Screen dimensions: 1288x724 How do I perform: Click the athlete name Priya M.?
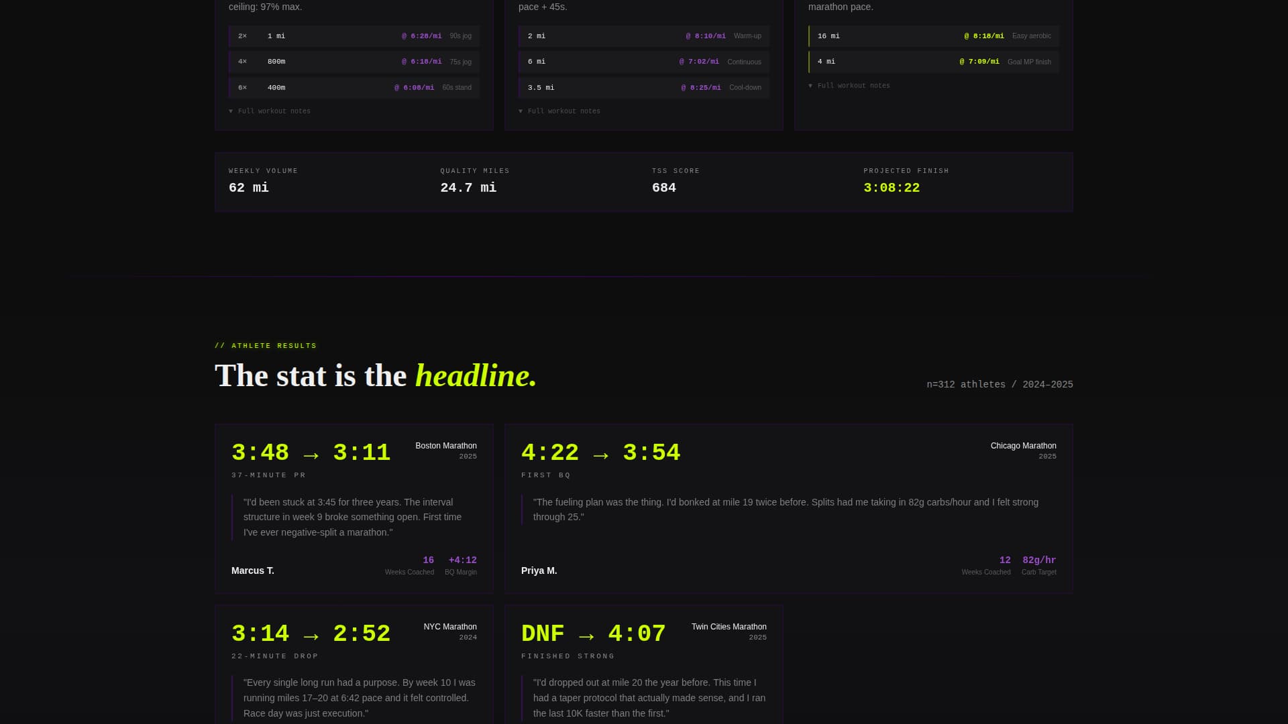pyautogui.click(x=539, y=571)
